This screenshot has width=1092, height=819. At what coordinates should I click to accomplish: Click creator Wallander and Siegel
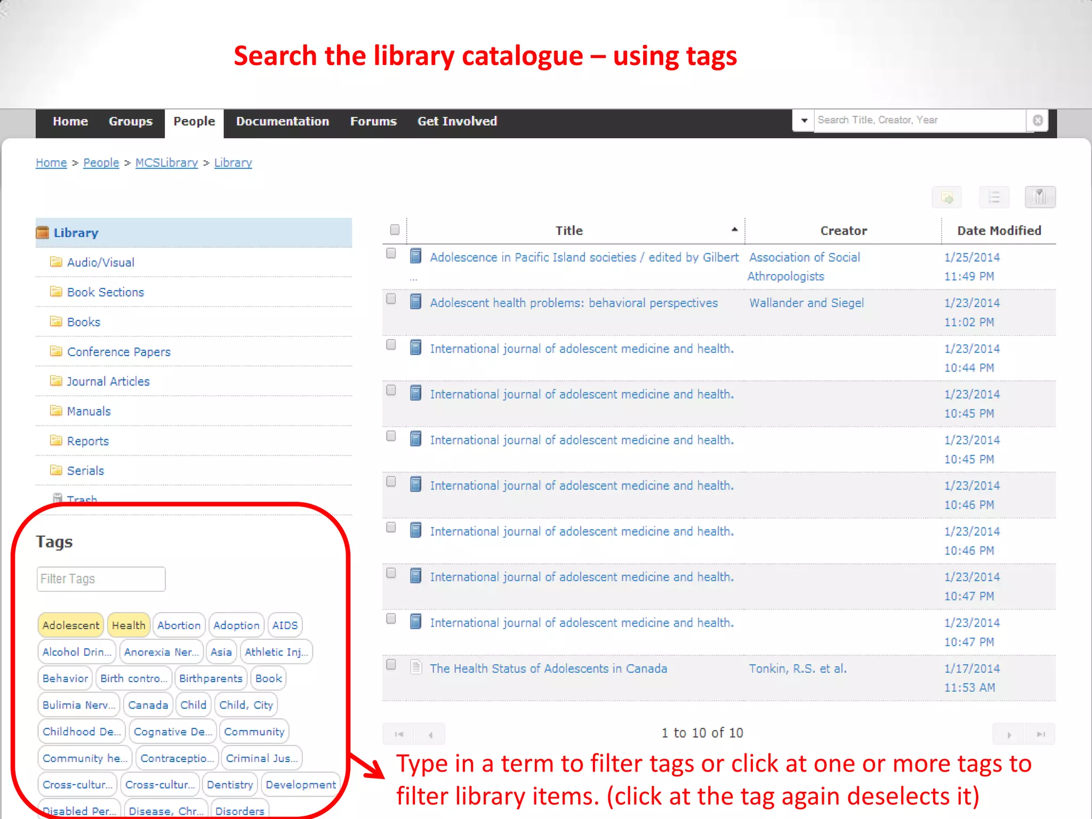tap(806, 303)
